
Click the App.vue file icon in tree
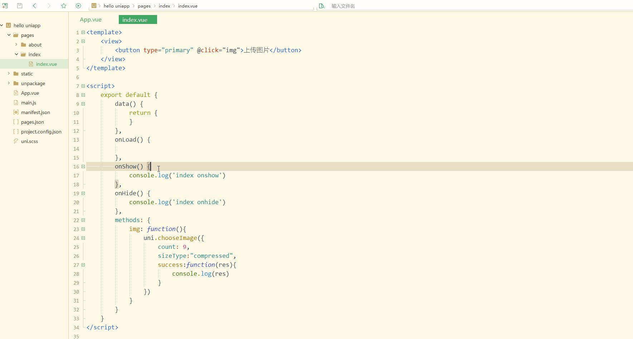click(16, 93)
